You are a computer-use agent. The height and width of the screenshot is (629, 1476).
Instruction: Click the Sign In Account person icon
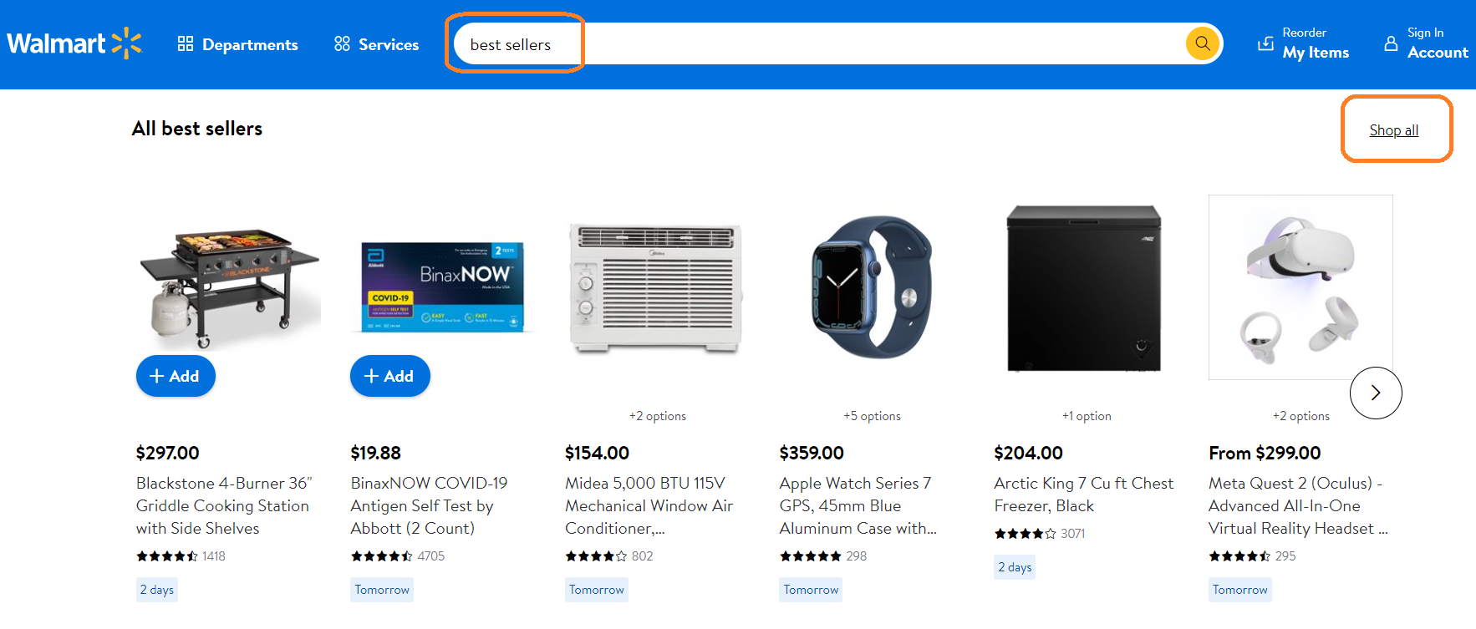pyautogui.click(x=1391, y=43)
